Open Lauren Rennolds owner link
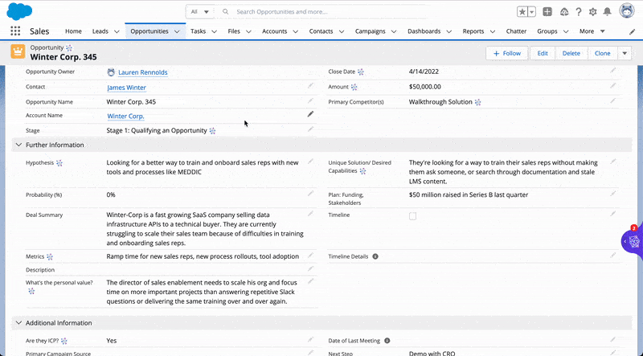This screenshot has height=356, width=643. pyautogui.click(x=143, y=72)
